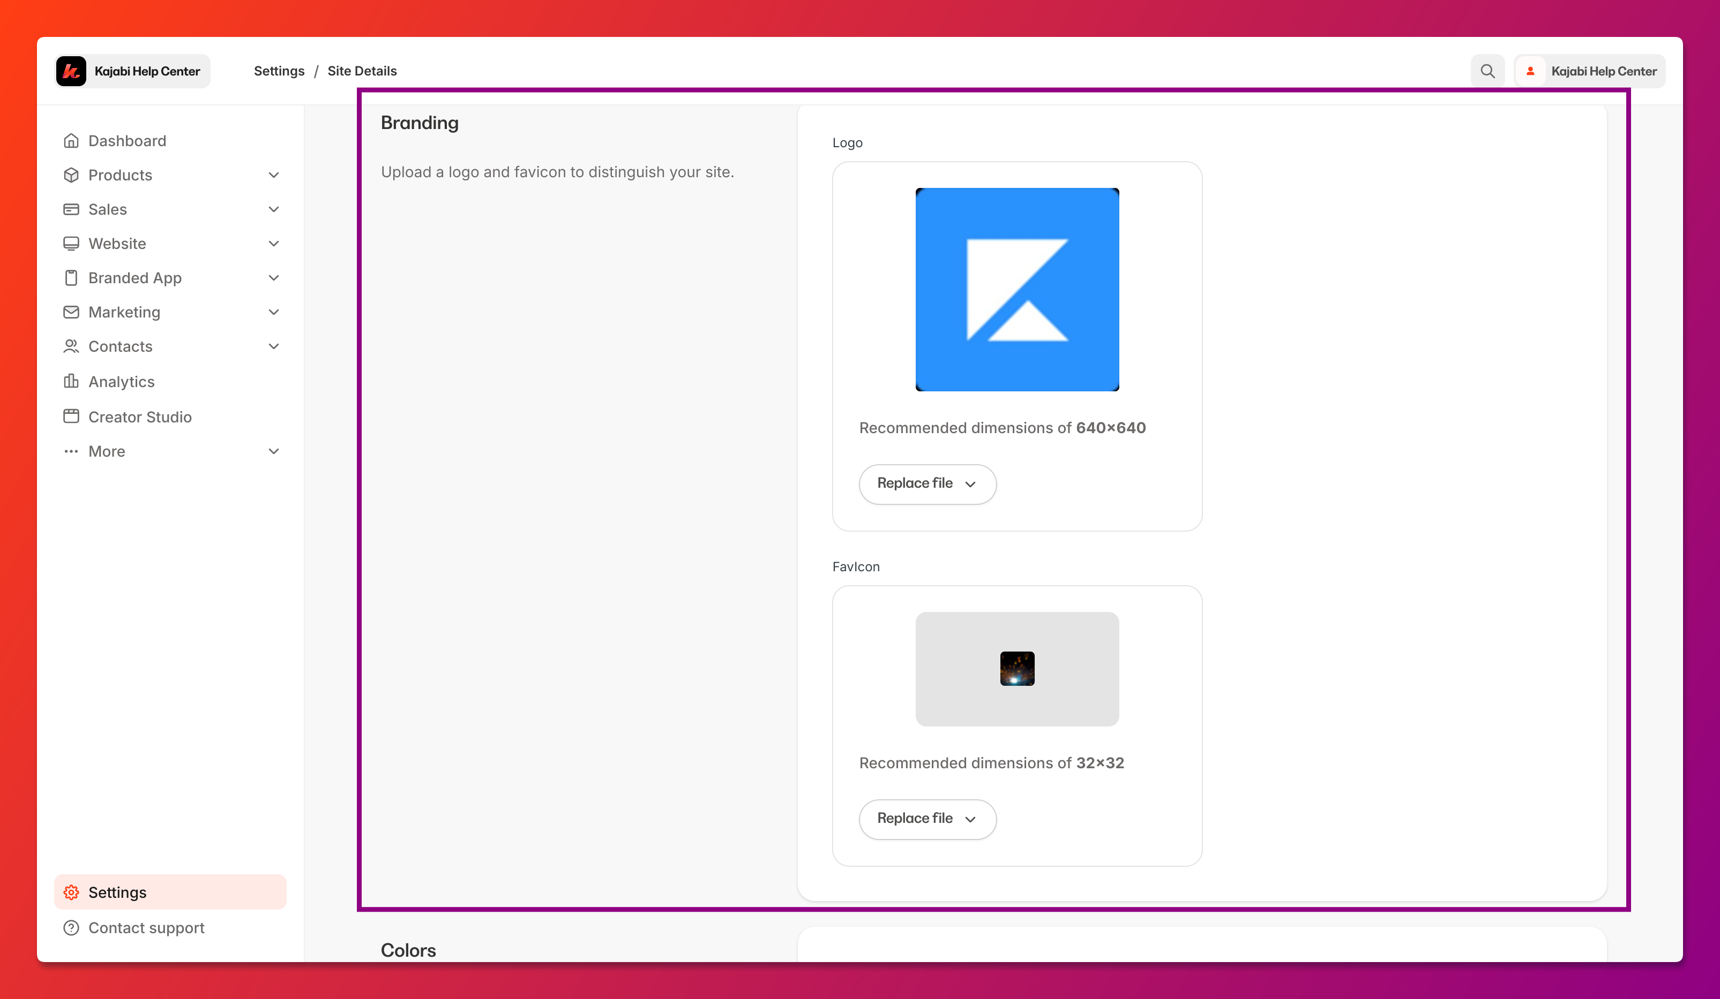The width and height of the screenshot is (1720, 999).
Task: Click the favicon preview thumbnail
Action: [x=1016, y=668]
